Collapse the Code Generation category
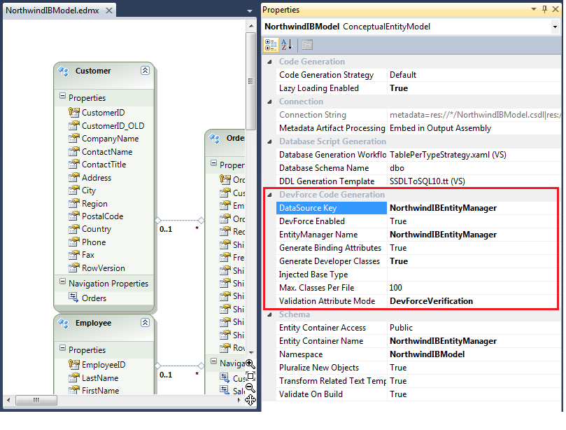 coord(269,62)
